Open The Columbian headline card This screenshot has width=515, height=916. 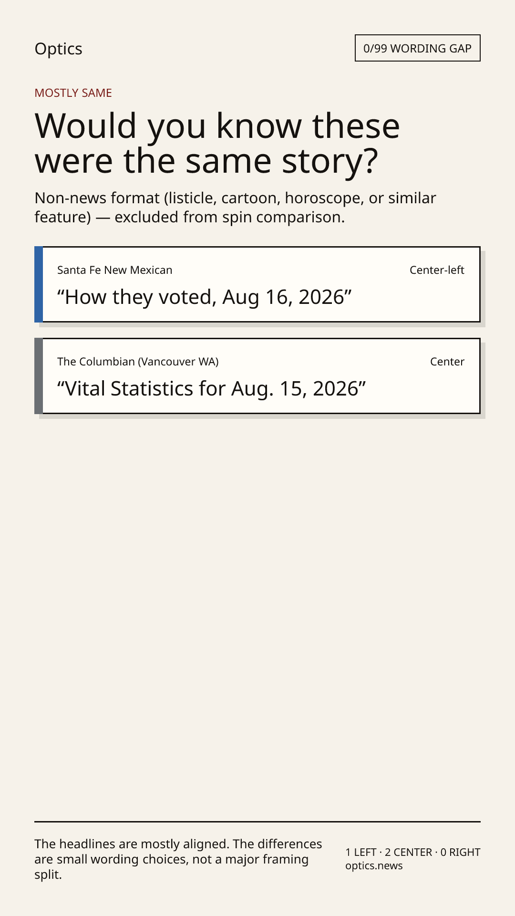pyautogui.click(x=257, y=376)
